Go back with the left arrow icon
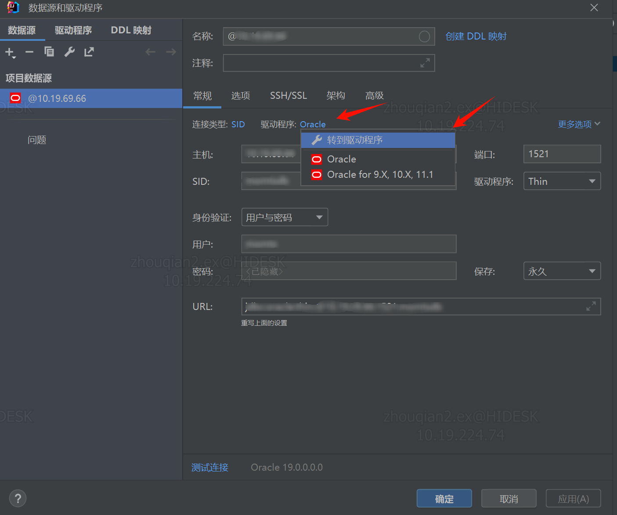 pyautogui.click(x=150, y=52)
